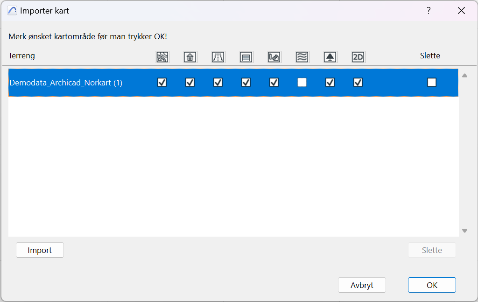Viewport: 478px width, 302px height.
Task: Click the "Merk ønsket kartområde" instruction text
Action: click(x=88, y=36)
